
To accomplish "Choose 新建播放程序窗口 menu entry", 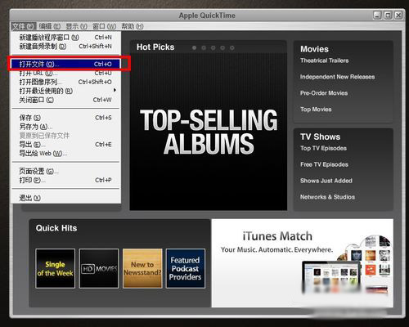I will click(65, 38).
